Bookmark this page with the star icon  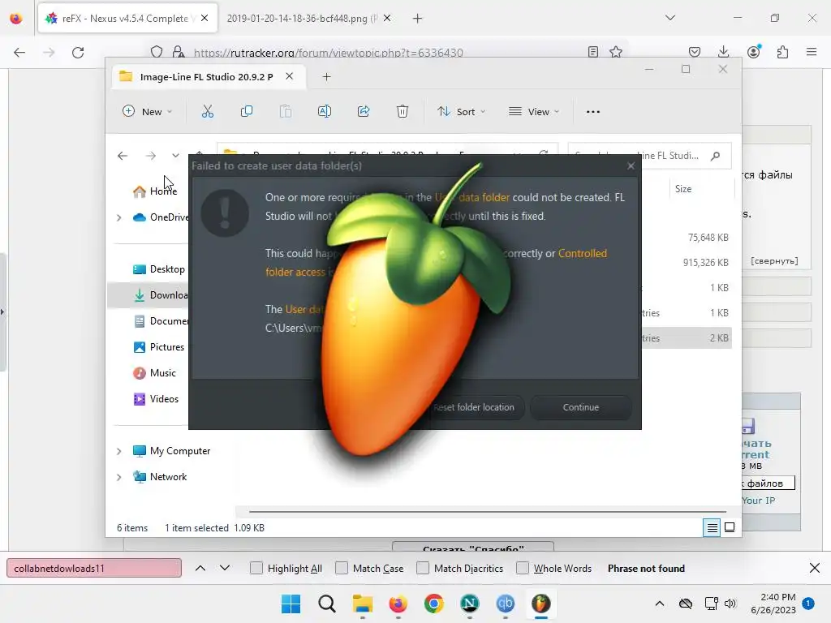pyautogui.click(x=616, y=52)
